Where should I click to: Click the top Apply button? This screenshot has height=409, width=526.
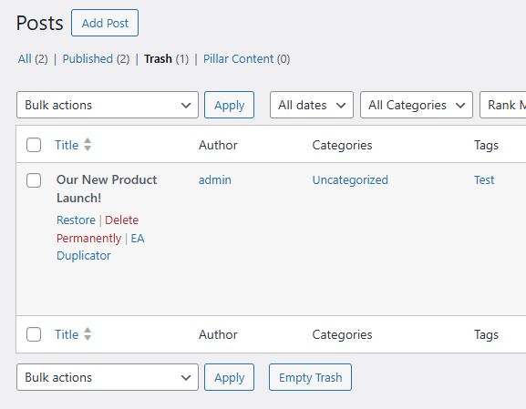pyautogui.click(x=229, y=105)
